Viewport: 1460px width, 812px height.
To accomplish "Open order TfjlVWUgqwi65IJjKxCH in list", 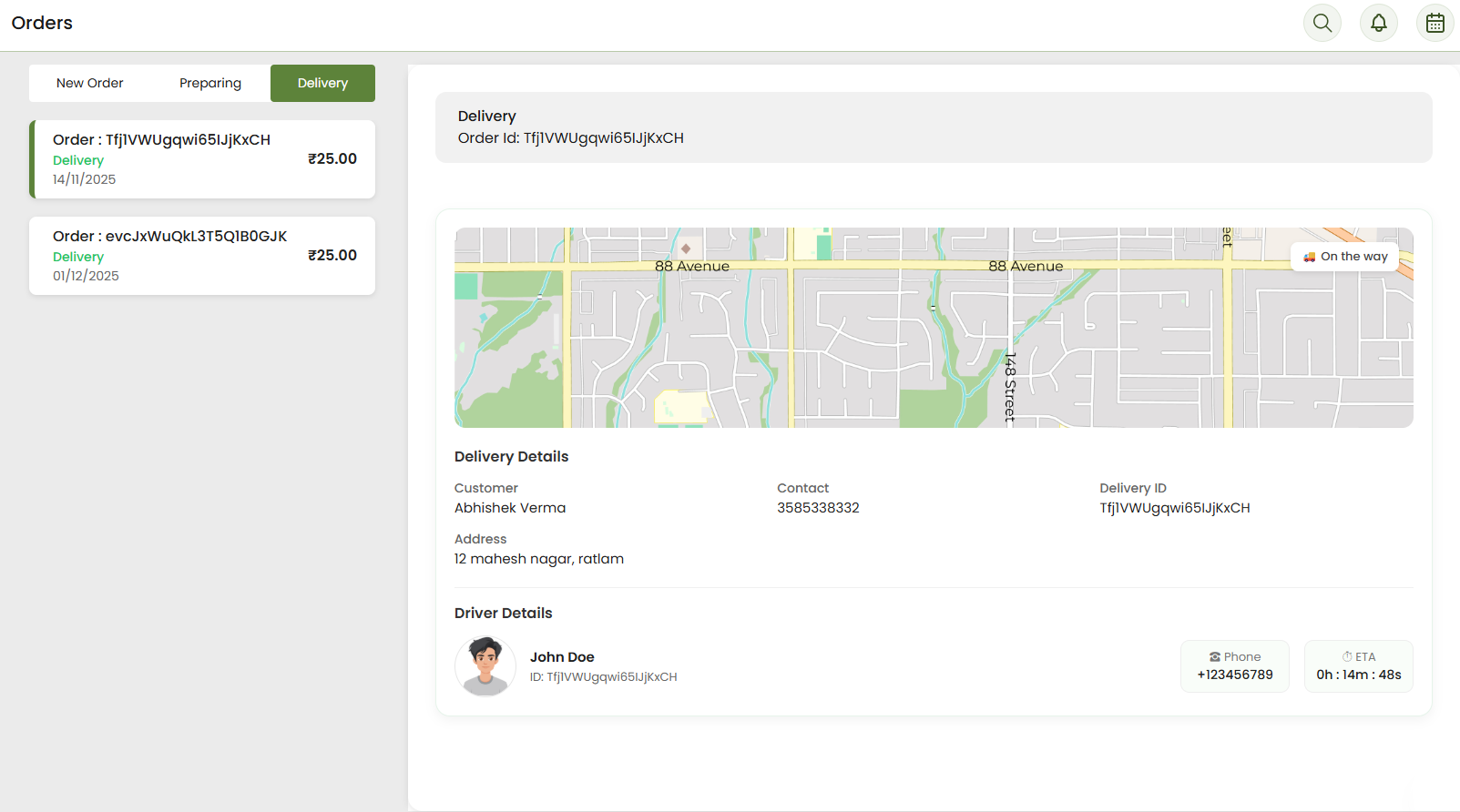I will (202, 159).
